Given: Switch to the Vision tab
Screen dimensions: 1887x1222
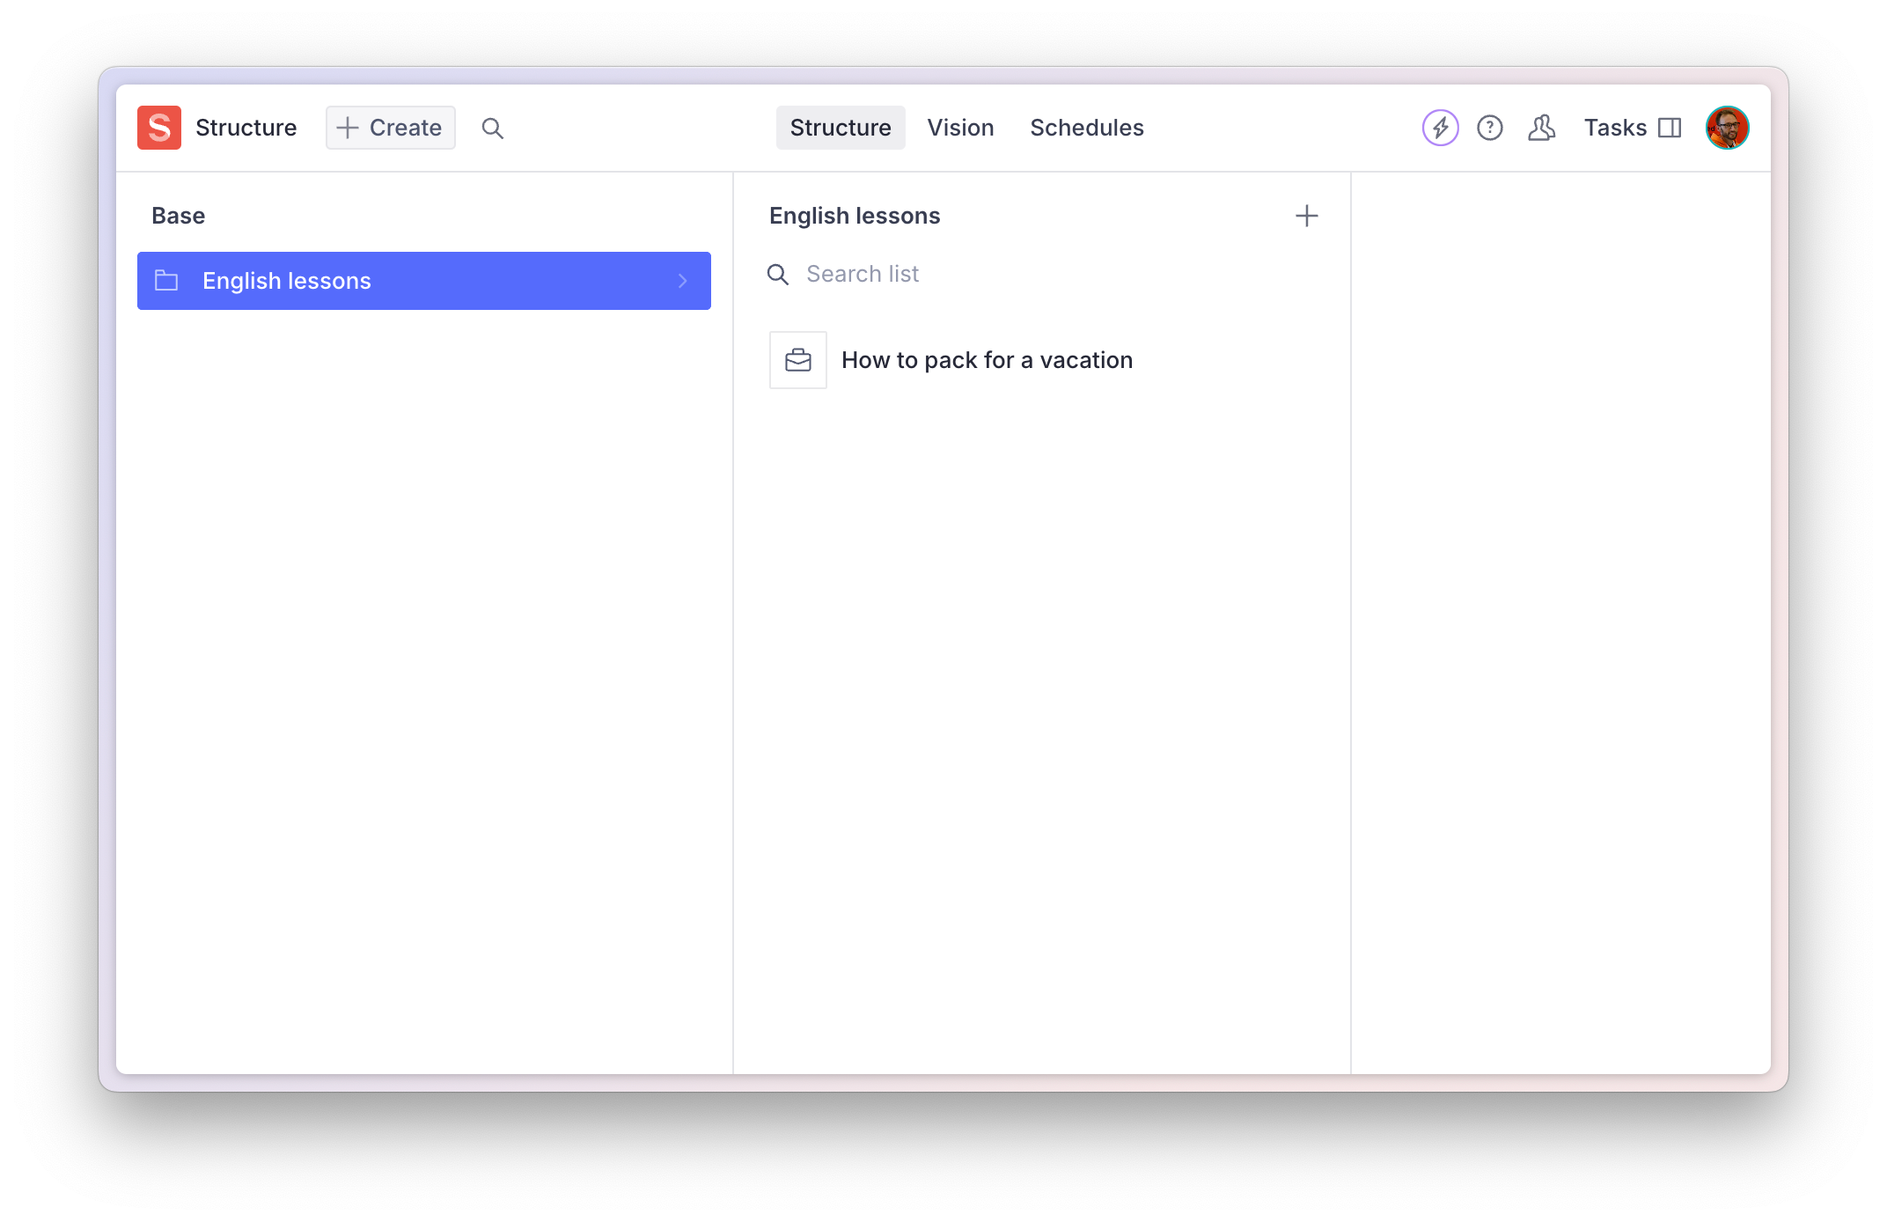Looking at the screenshot, I should [960, 128].
